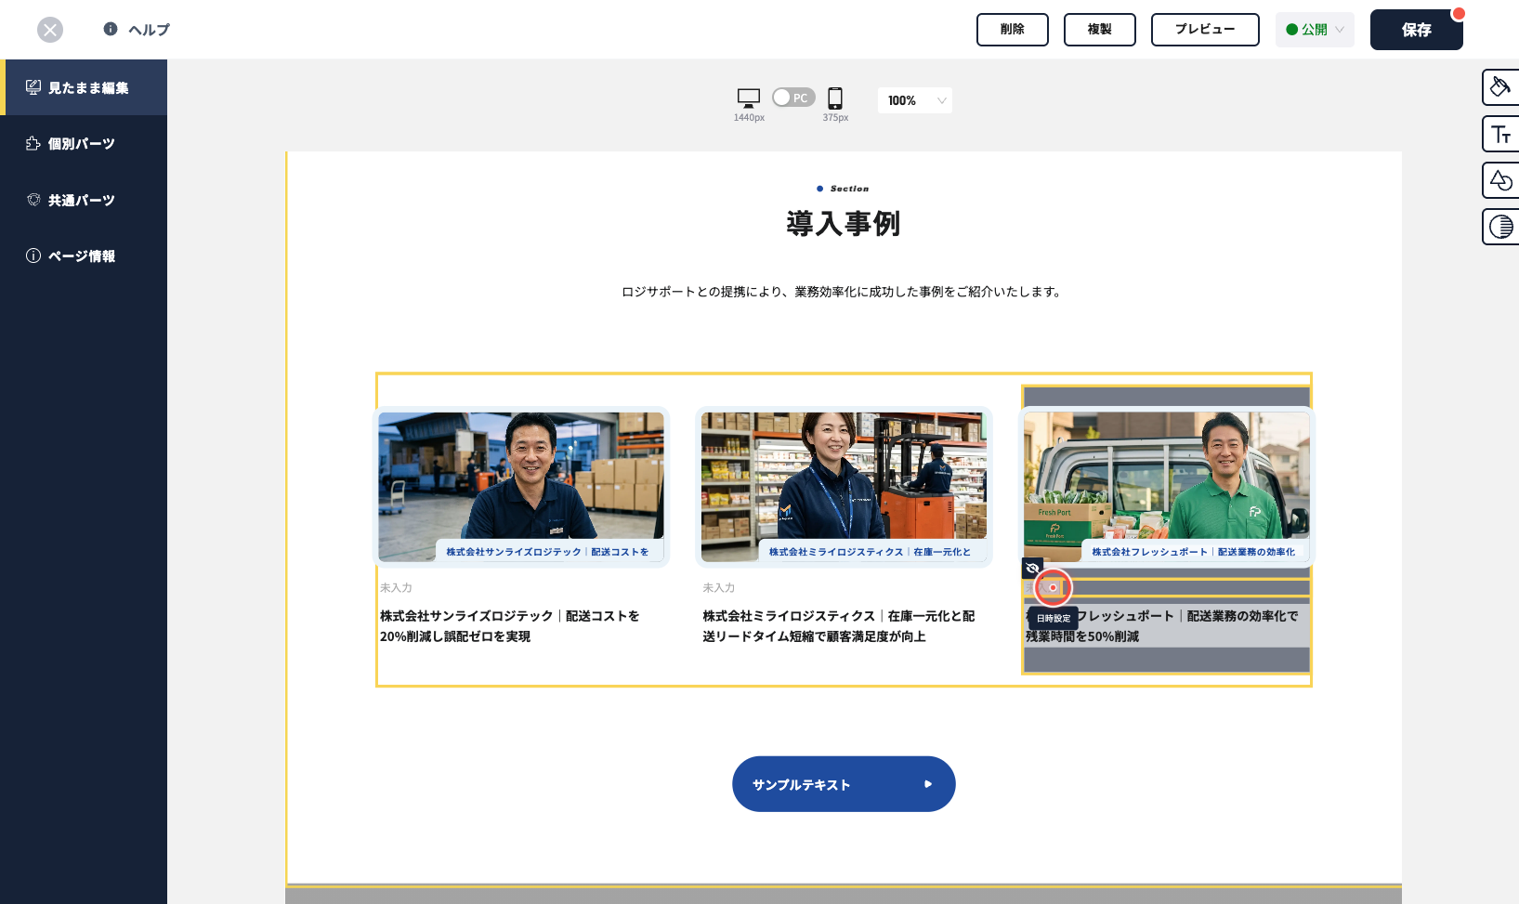Image resolution: width=1519 pixels, height=904 pixels.
Task: Open the half-filled circle contrast tool
Action: pyautogui.click(x=1500, y=227)
